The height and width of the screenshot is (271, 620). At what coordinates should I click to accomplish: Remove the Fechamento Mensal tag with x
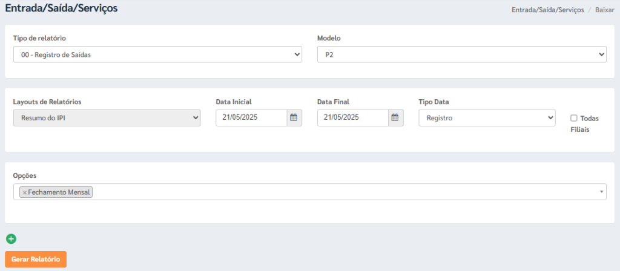point(24,193)
